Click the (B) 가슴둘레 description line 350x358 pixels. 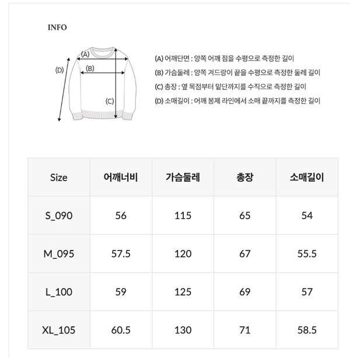(237, 72)
